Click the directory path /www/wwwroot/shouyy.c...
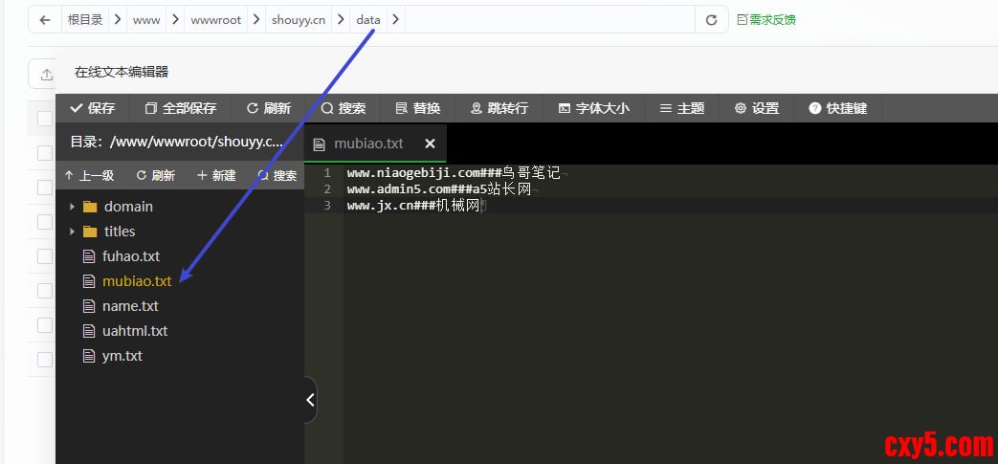The width and height of the screenshot is (998, 464). (196, 142)
